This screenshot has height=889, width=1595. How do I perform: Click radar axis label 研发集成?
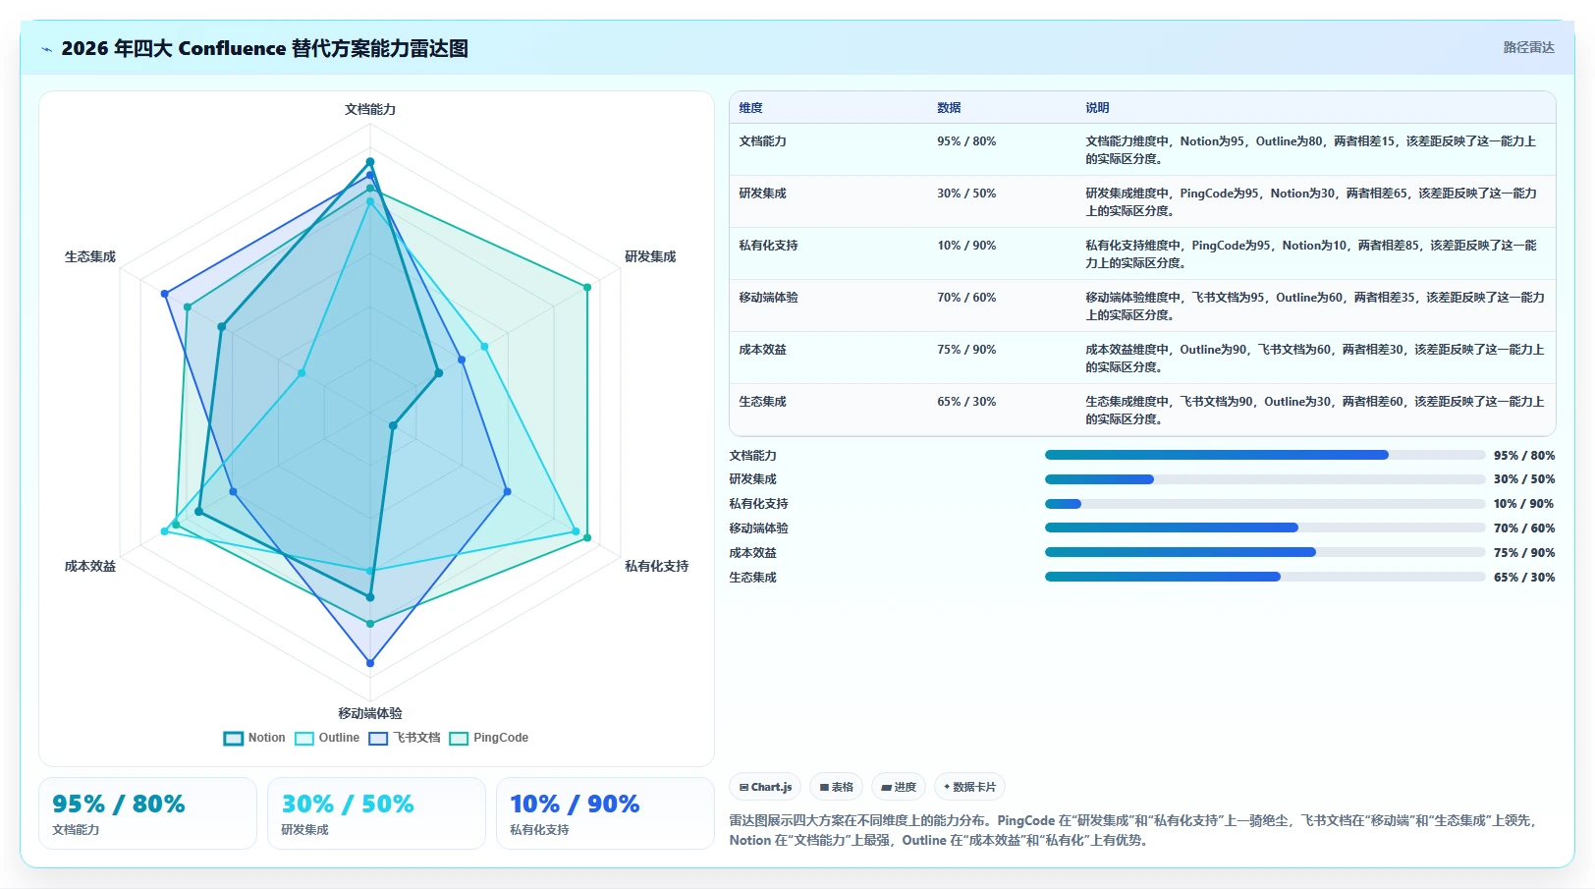[x=650, y=256]
